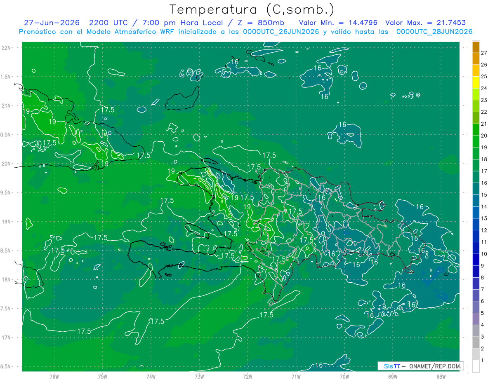Click the '73W' longitude axis label
495x382 pixels.
(x=199, y=376)
